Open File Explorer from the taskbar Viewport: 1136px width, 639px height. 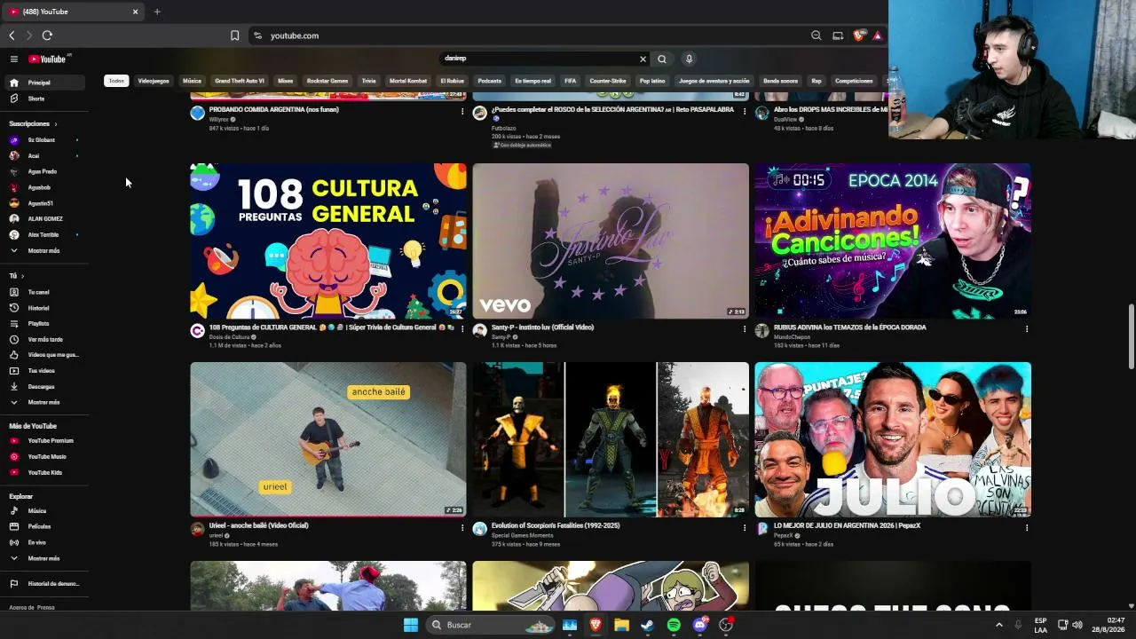click(621, 625)
